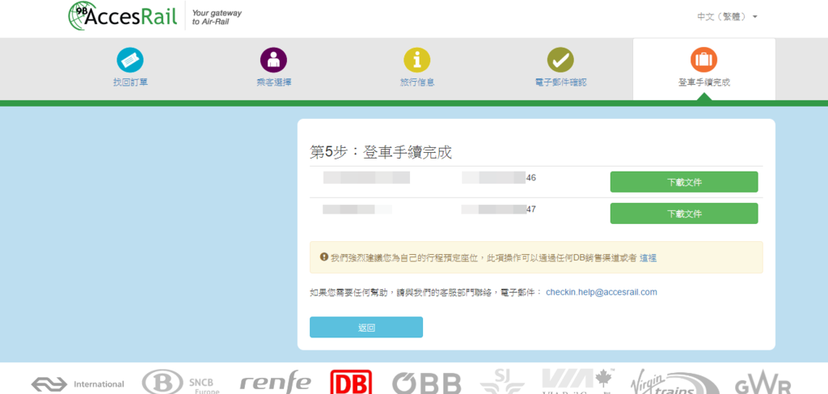Open the 這裡 link in the seat reservation notice
The height and width of the screenshot is (394, 828).
tap(648, 258)
